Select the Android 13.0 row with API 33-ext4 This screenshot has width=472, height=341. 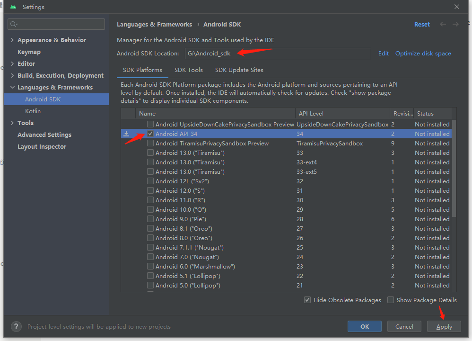(x=286, y=162)
